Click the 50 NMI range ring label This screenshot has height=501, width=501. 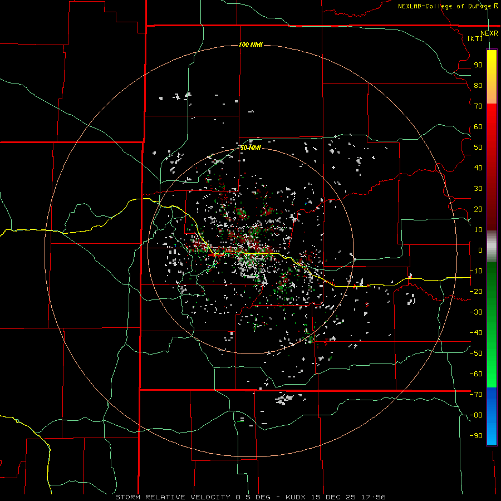(250, 148)
